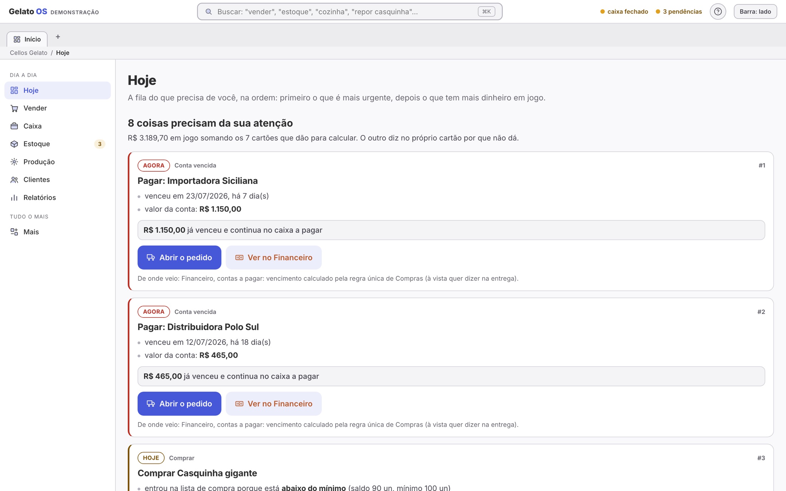Open the help question mark icon

tap(718, 12)
